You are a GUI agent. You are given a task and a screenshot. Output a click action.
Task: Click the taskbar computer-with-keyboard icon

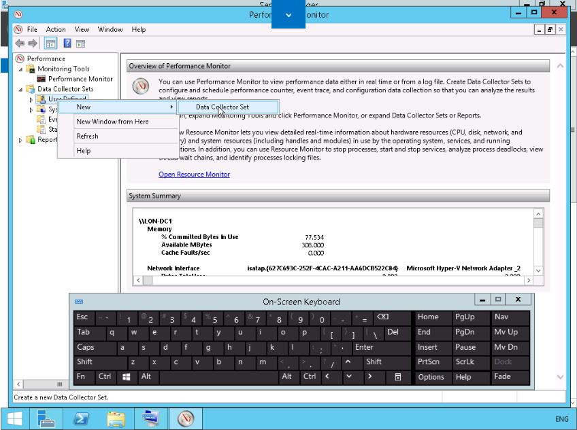pos(151,418)
